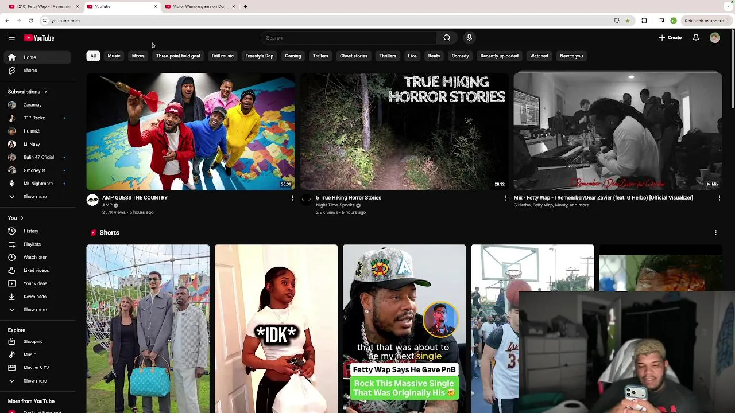
Task: Select the Freestyle Rap chip
Action: pos(260,56)
